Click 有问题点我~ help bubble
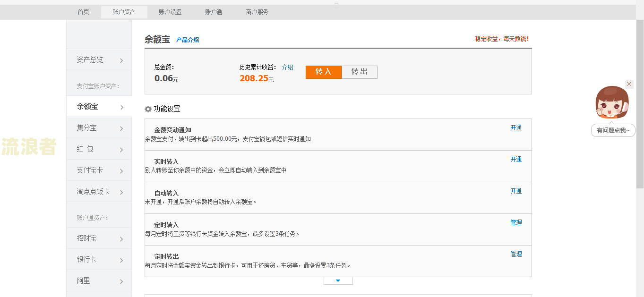 click(613, 130)
